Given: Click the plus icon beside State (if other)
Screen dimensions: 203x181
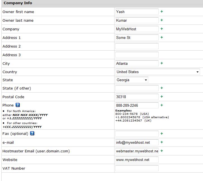Looking at the screenshot, I should click(162, 88).
